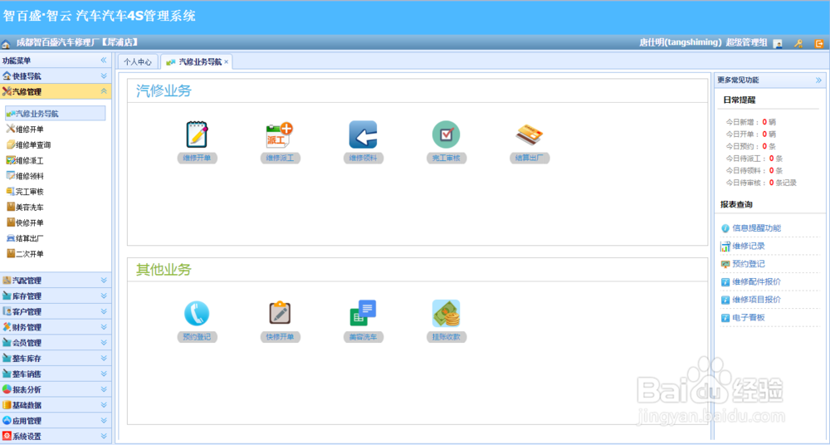Expand the 客户管理 section chevron
The image size is (830, 445).
pyautogui.click(x=104, y=311)
